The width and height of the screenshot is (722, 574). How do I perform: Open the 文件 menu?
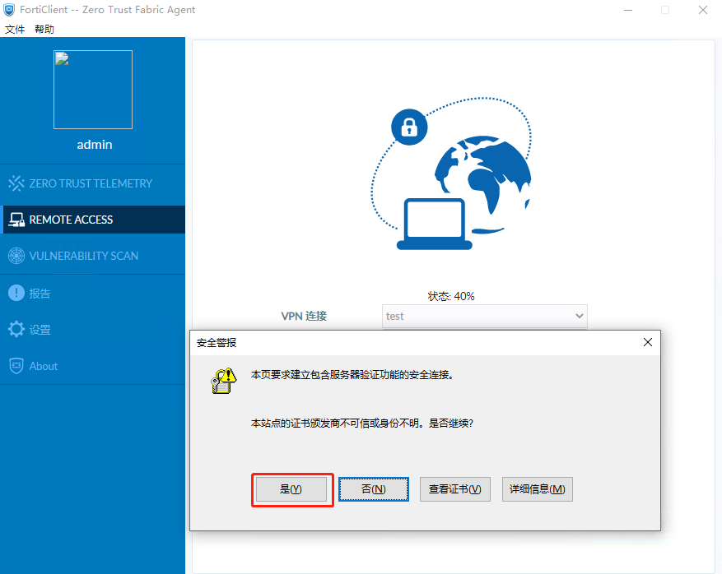[15, 30]
